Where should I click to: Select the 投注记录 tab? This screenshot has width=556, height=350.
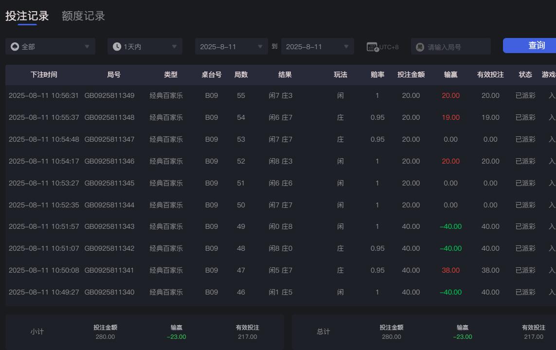click(x=26, y=16)
